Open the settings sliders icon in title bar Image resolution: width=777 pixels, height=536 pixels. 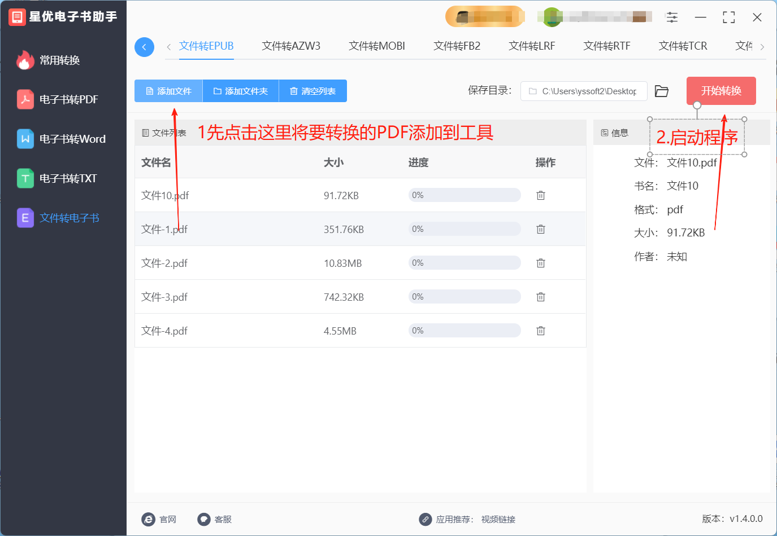[x=672, y=17]
